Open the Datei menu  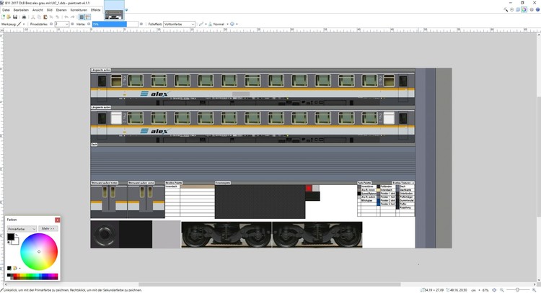[6, 10]
